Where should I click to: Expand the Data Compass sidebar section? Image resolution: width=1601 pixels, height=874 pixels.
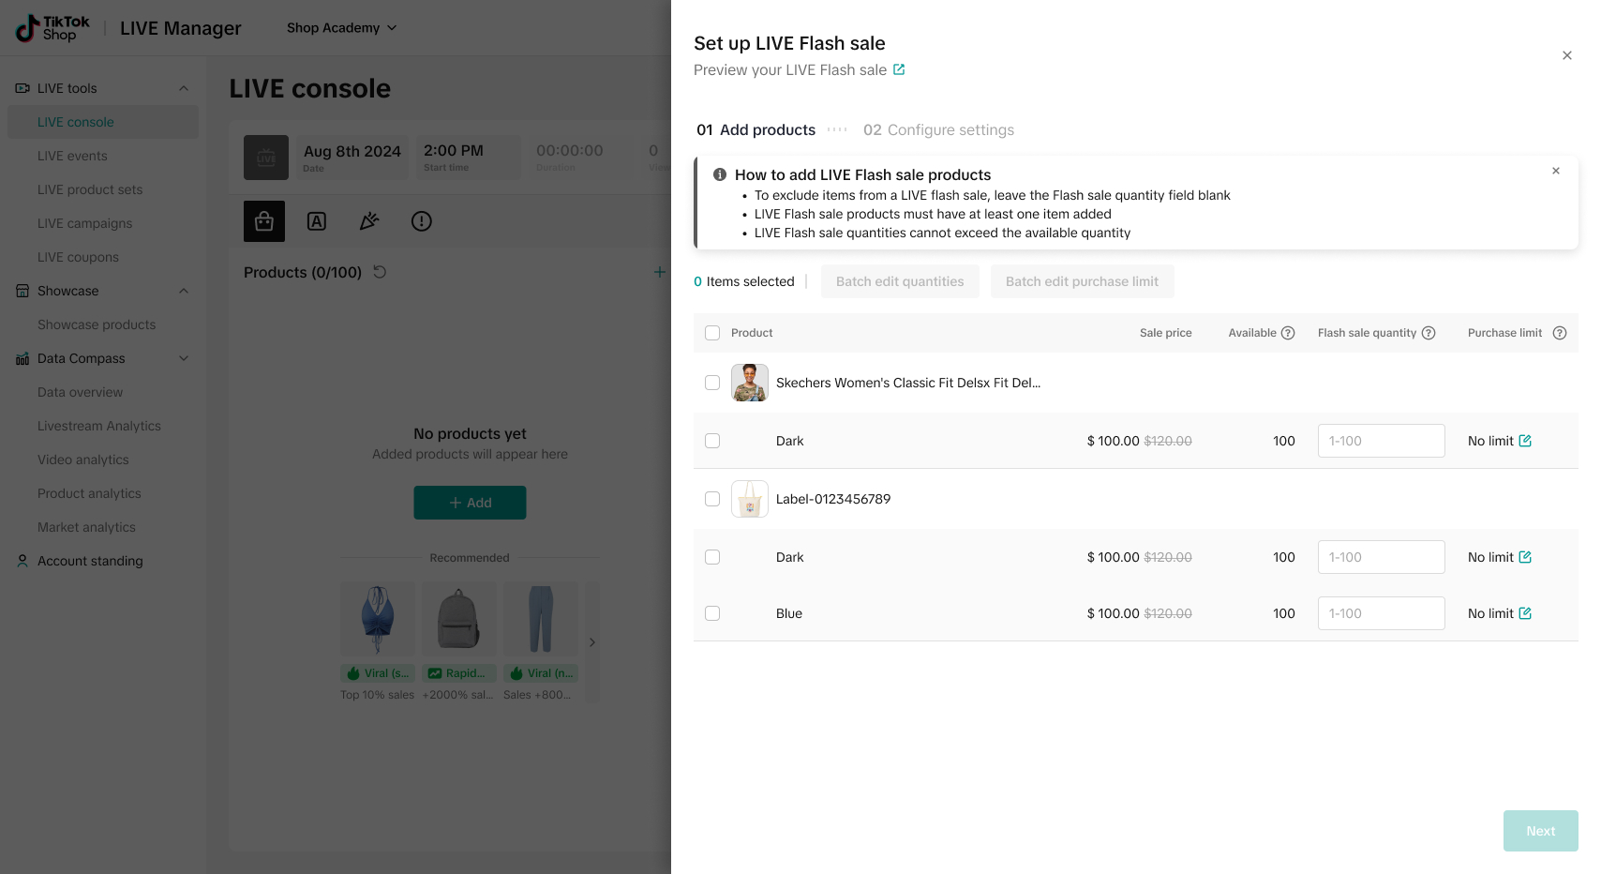click(184, 358)
